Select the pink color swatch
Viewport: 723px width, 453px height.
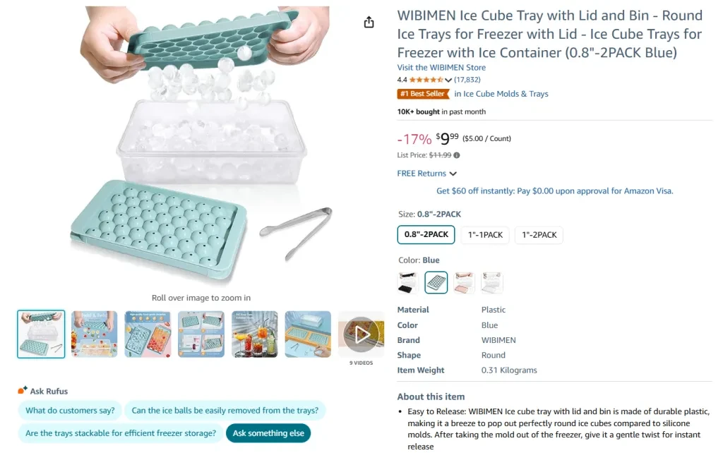464,282
